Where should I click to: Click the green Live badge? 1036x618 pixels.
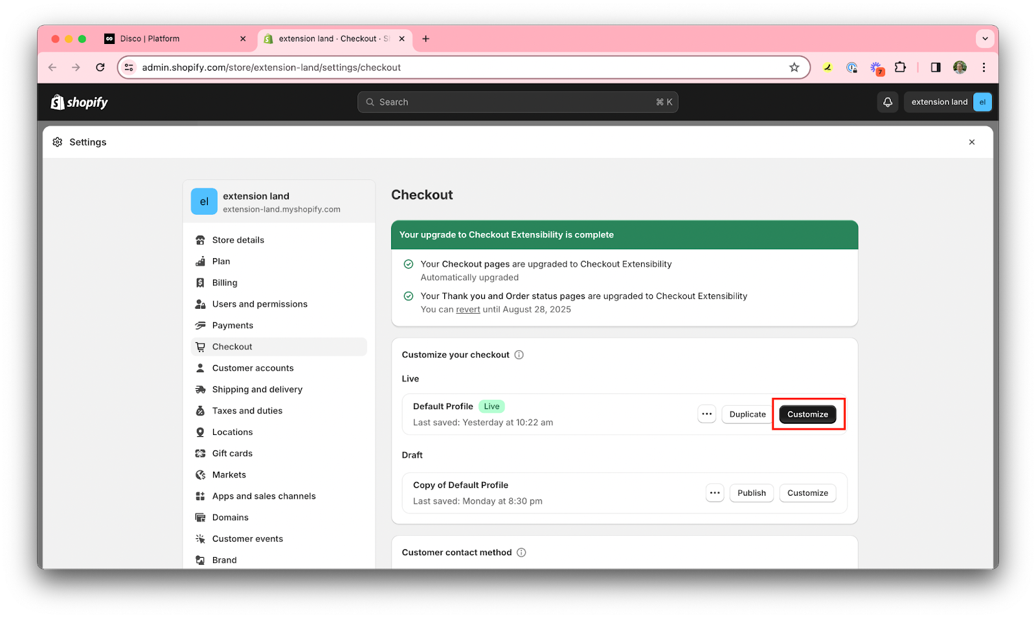(x=492, y=406)
